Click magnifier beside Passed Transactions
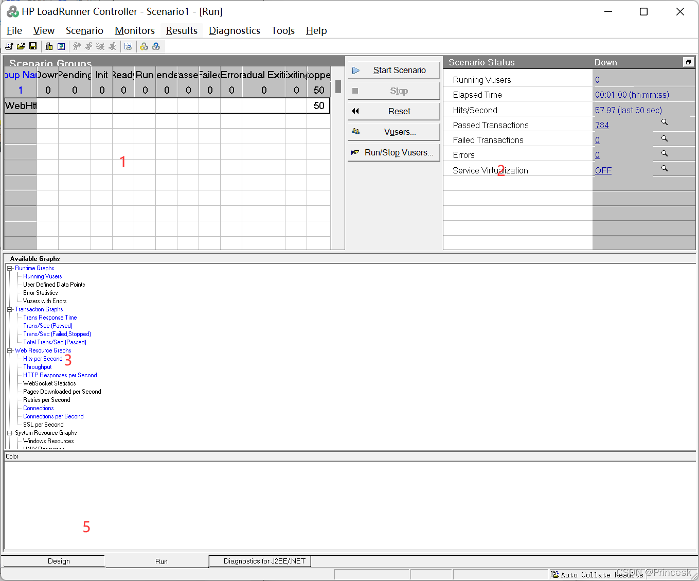The width and height of the screenshot is (699, 581). [x=665, y=122]
